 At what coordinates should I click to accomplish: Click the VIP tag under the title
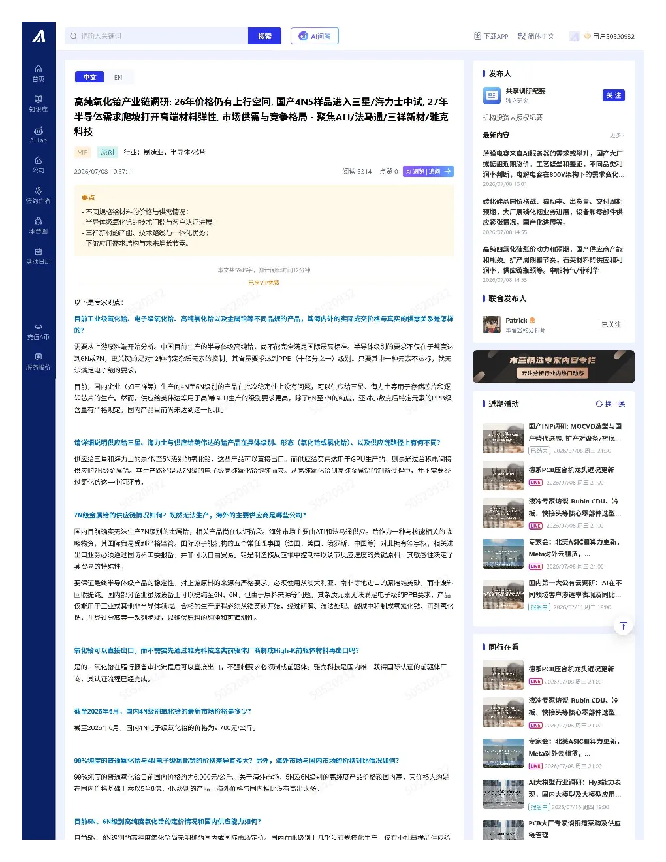coord(83,152)
